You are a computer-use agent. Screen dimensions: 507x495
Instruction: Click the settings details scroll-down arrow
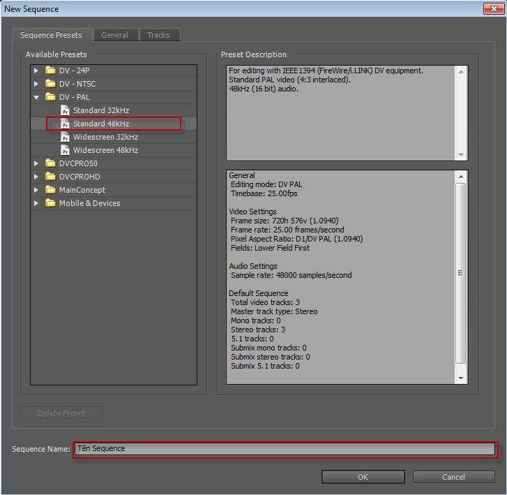point(461,378)
